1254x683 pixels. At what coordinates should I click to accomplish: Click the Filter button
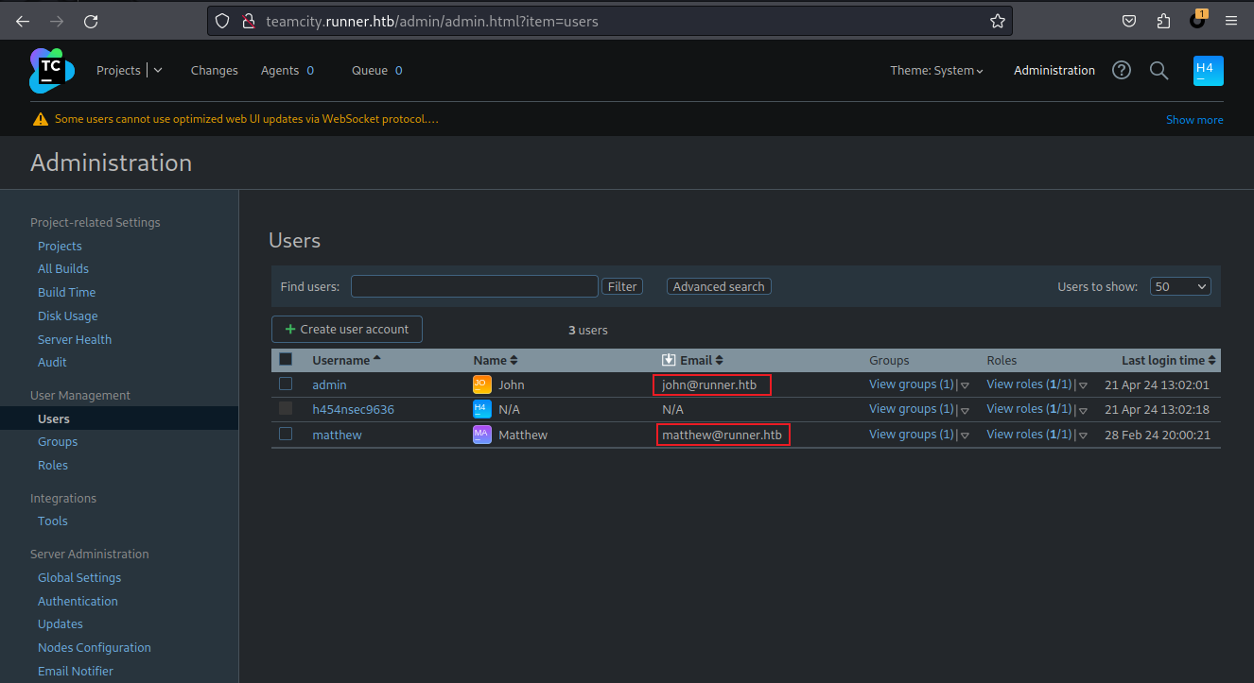pos(622,286)
